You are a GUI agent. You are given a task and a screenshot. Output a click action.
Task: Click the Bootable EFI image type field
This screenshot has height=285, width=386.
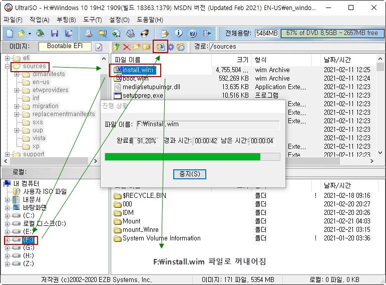tap(65, 47)
